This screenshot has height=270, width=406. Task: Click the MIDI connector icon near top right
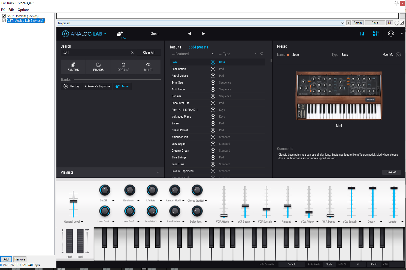click(391, 33)
